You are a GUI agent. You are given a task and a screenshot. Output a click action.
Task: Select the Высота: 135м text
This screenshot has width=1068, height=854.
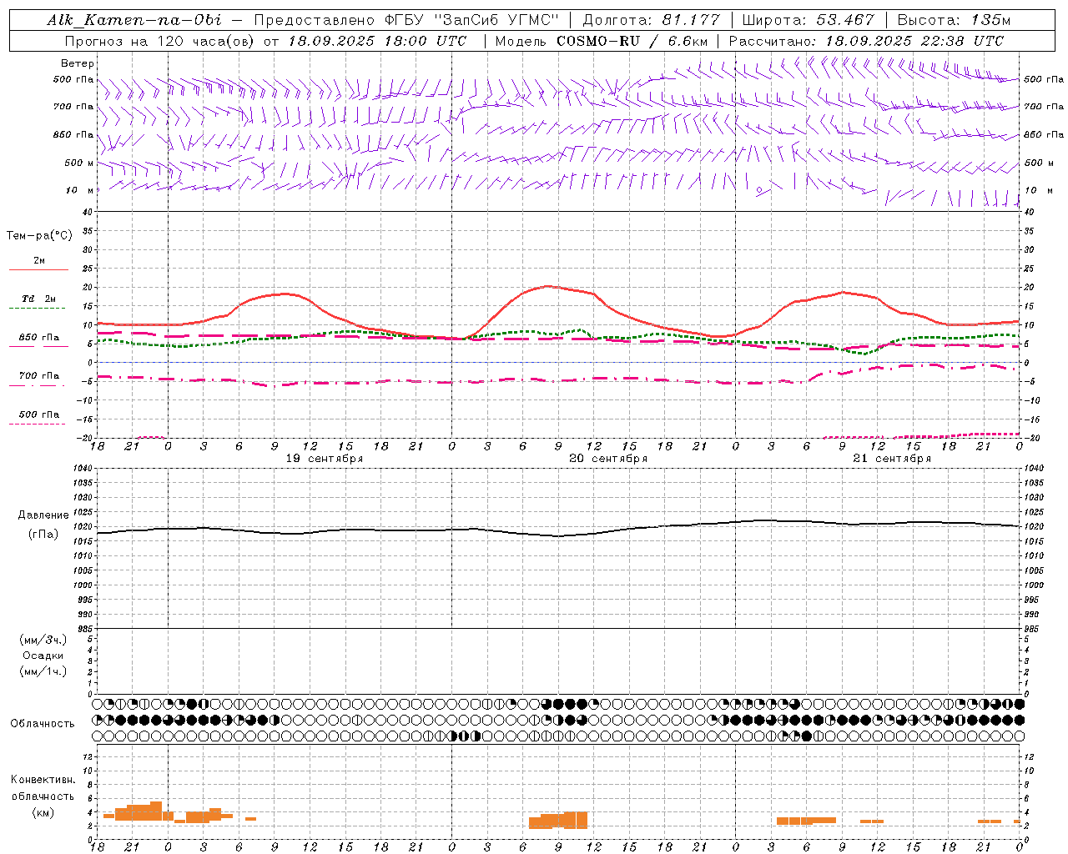954,20
